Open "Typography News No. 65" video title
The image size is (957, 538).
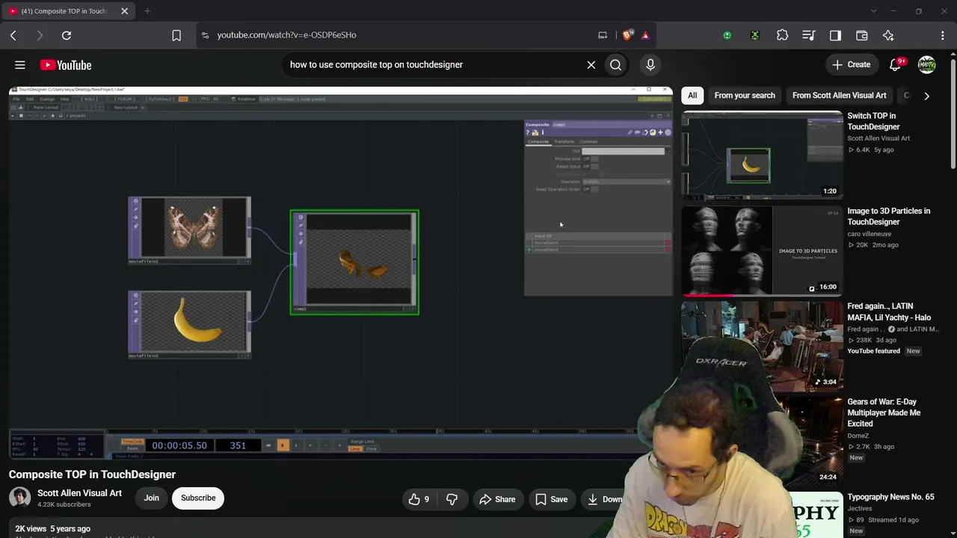tap(890, 497)
